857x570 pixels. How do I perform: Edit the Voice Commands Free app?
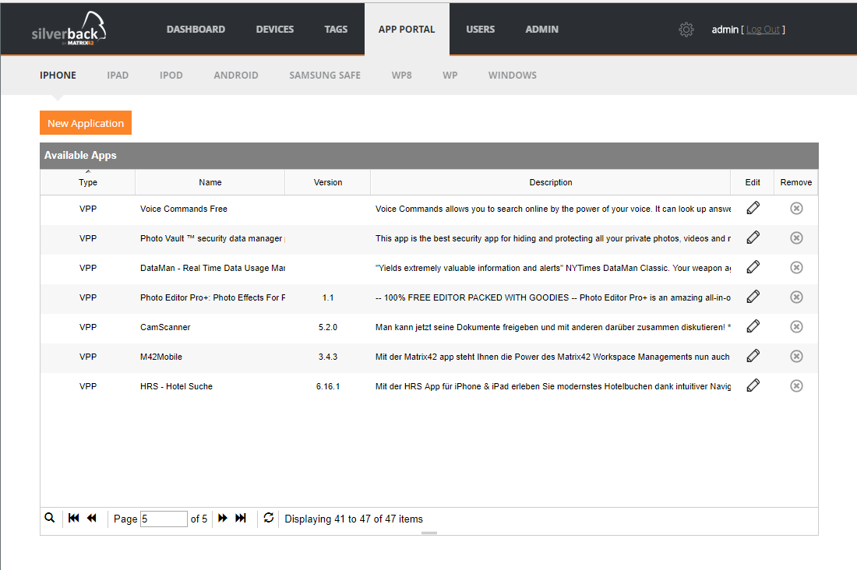(x=753, y=208)
